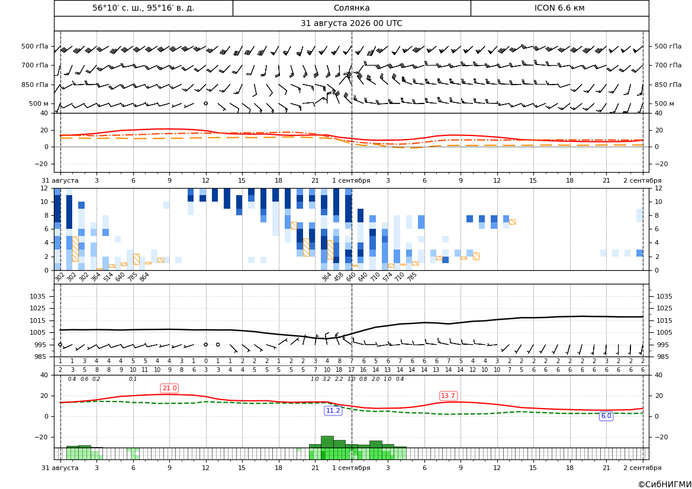This screenshot has height=489, width=692.
Task: Click the 2 сентября label on bottom axis
Action: coord(642,468)
